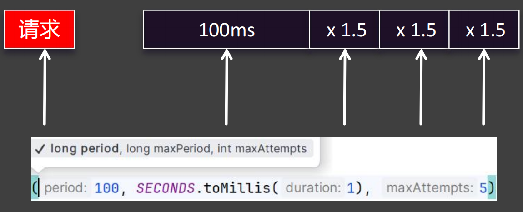Viewport: 523px width, 212px height.
Task: Click the arrow pointing to 请求
Action: coord(45,87)
